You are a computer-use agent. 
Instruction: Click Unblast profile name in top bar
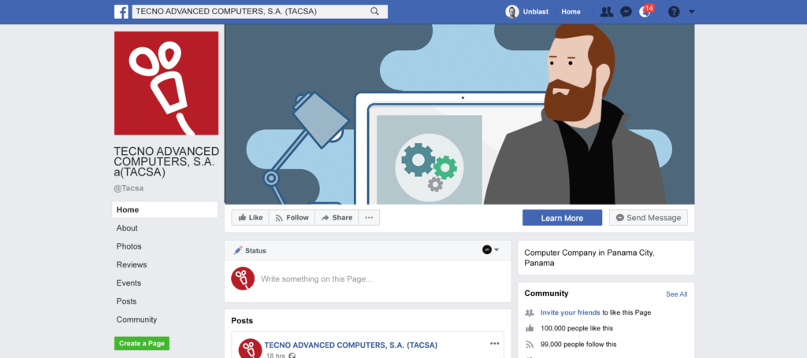click(x=537, y=12)
